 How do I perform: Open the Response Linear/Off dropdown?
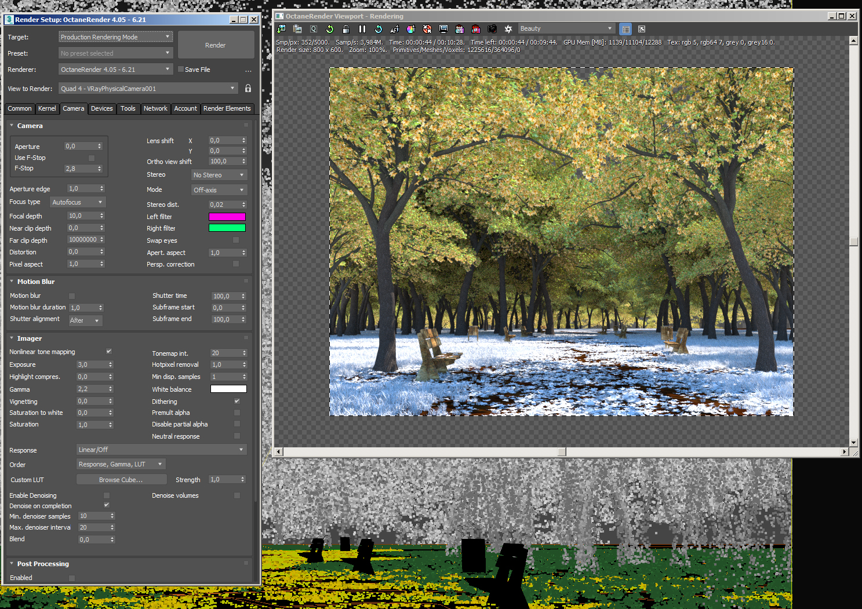(x=162, y=450)
